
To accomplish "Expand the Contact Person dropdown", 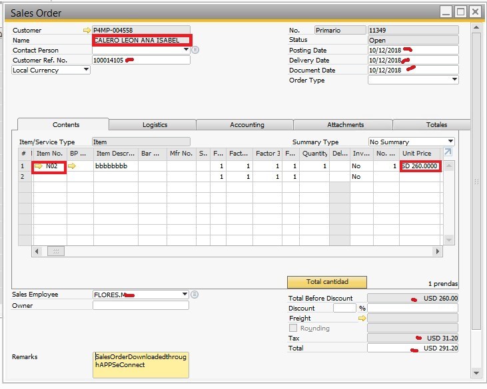I will (x=186, y=50).
